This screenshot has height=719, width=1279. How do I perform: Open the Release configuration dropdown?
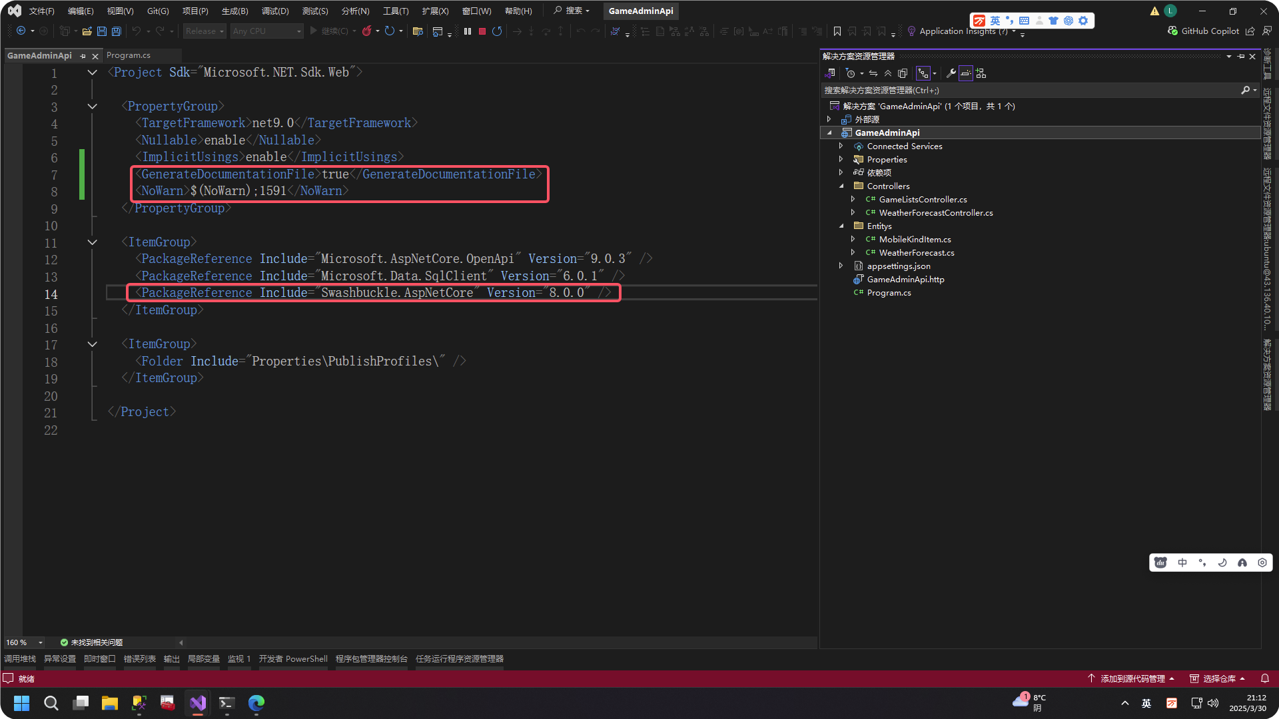click(x=205, y=31)
